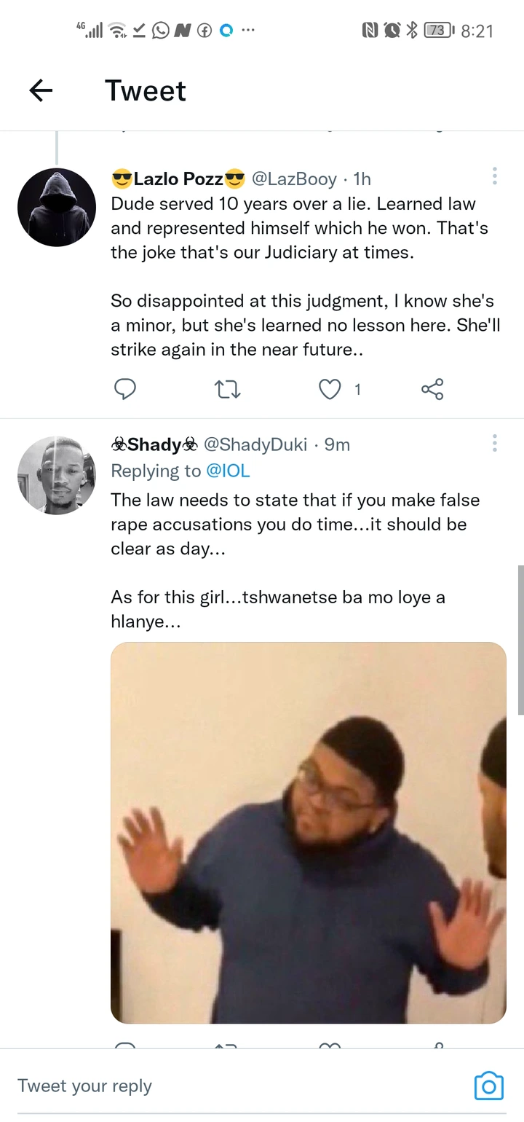Screen dimensions: 524x1122
Task: Tap the Tweet your reply field
Action: pos(218,1086)
